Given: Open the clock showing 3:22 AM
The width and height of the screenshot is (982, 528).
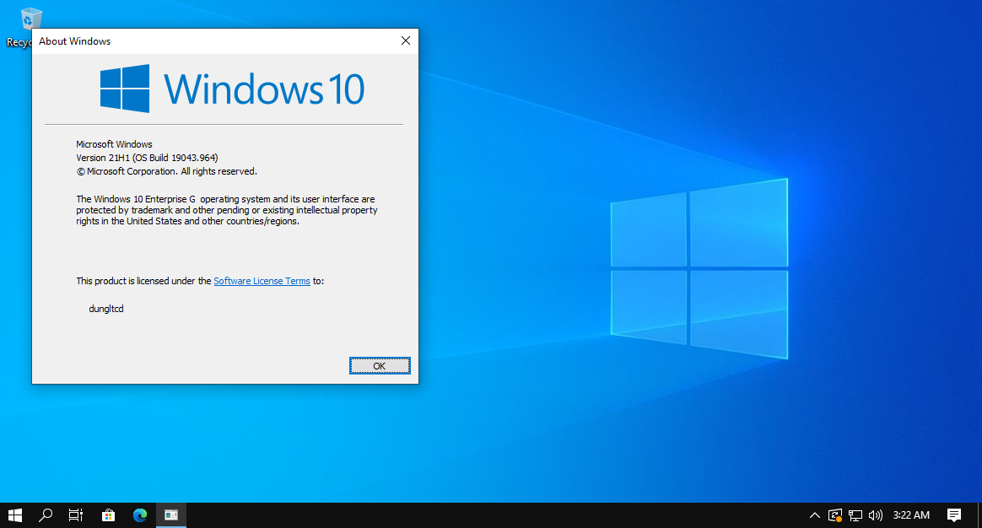Looking at the screenshot, I should [911, 515].
